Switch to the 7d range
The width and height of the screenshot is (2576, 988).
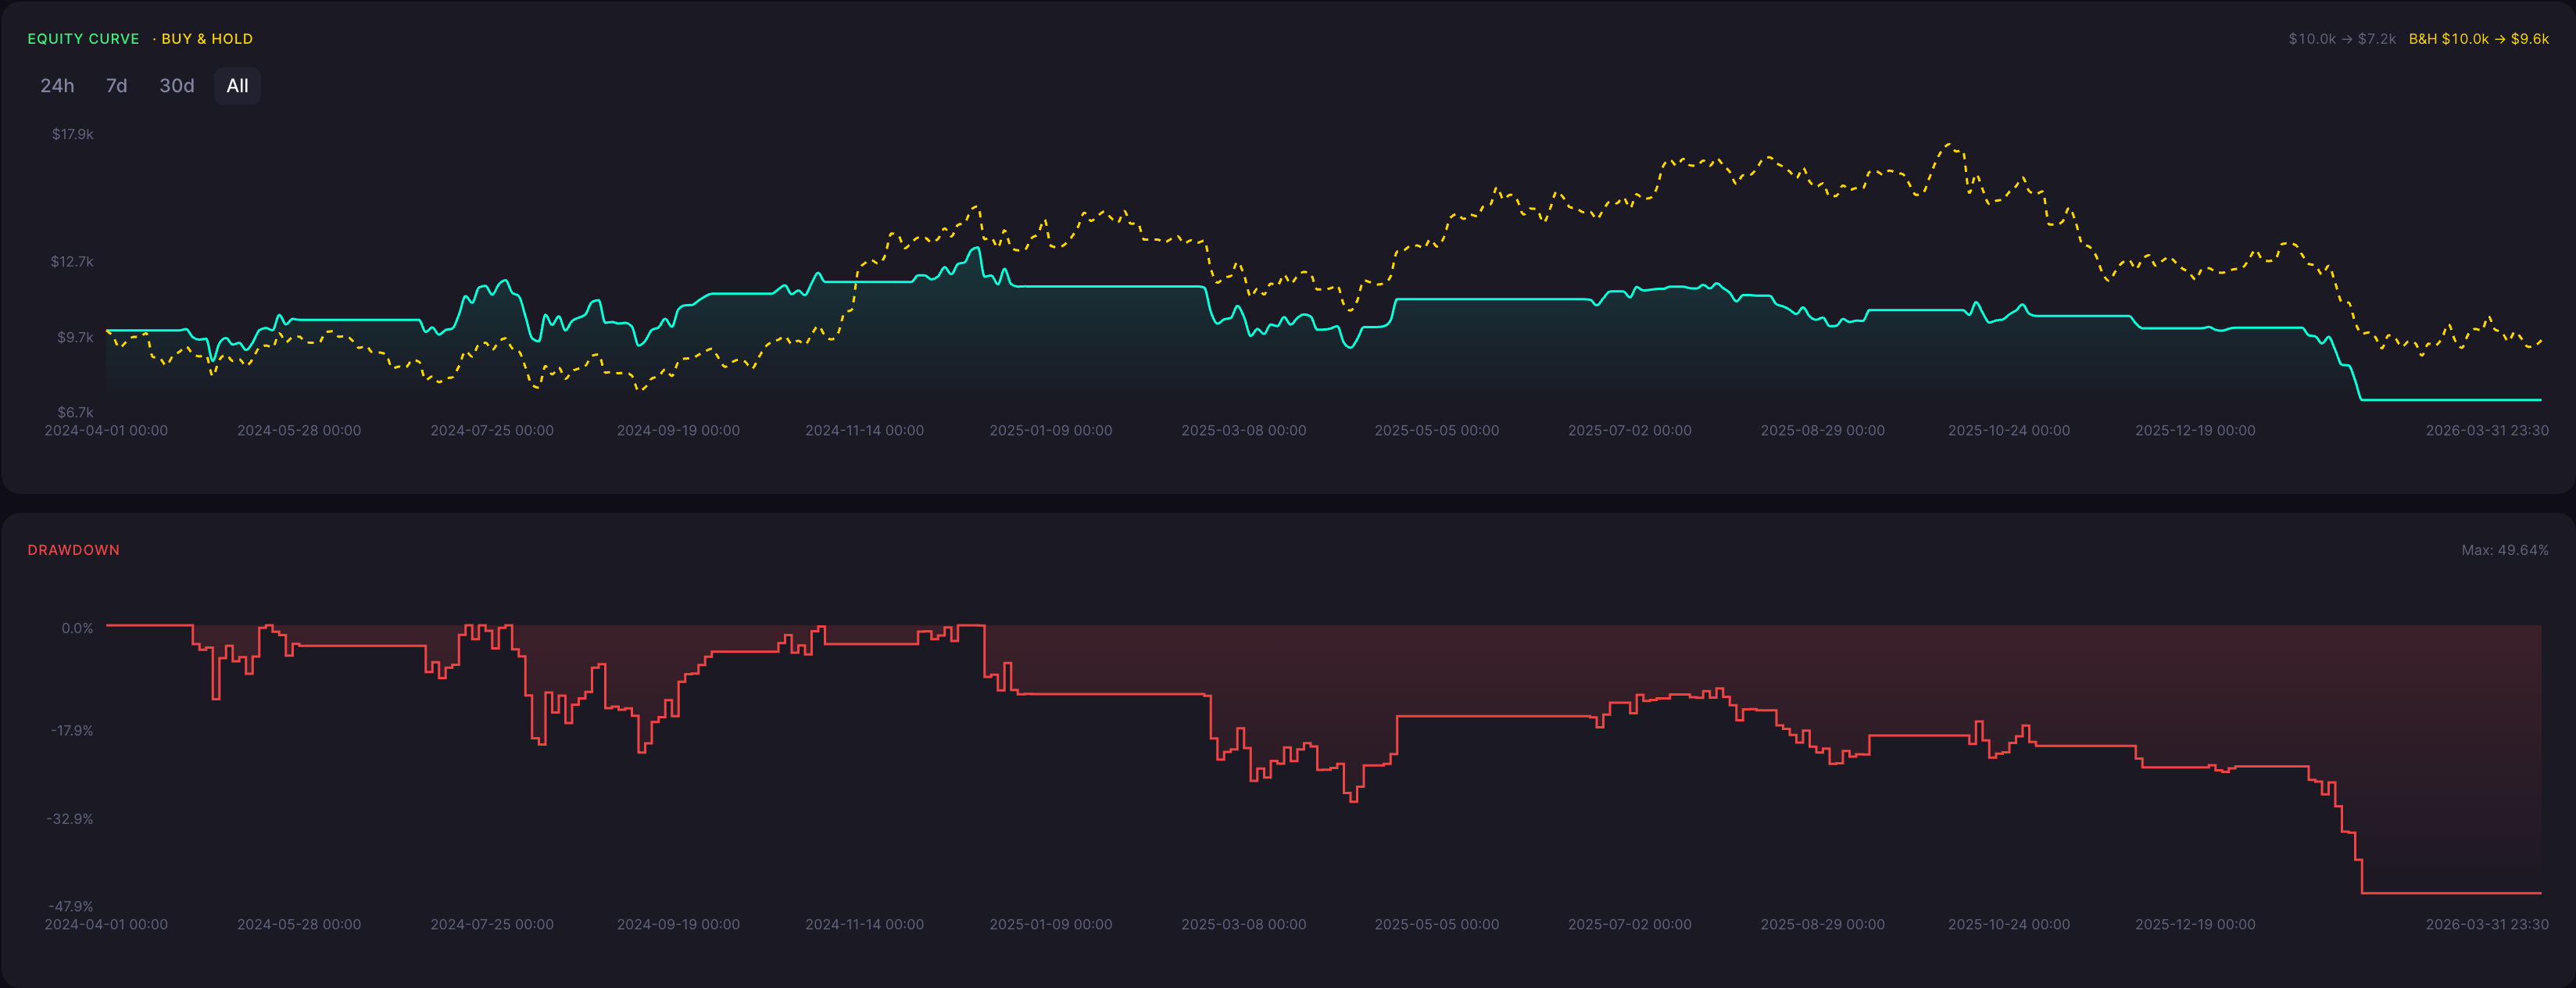(x=117, y=86)
